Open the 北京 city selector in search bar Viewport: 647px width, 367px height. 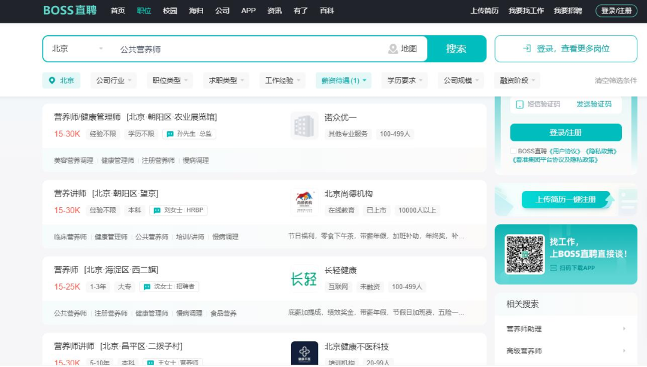tap(77, 49)
